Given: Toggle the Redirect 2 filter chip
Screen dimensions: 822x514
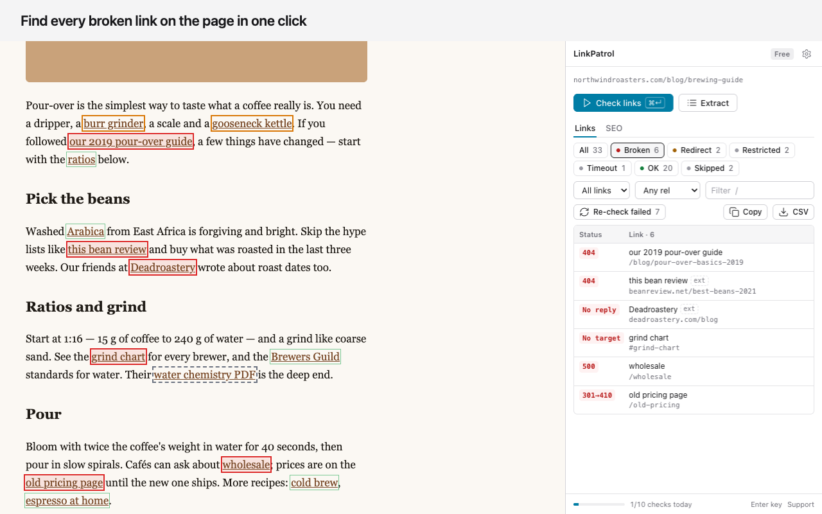Looking at the screenshot, I should 697,150.
